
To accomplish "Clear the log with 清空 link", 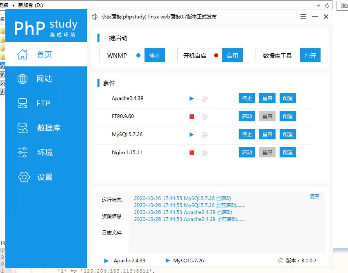I will [314, 197].
